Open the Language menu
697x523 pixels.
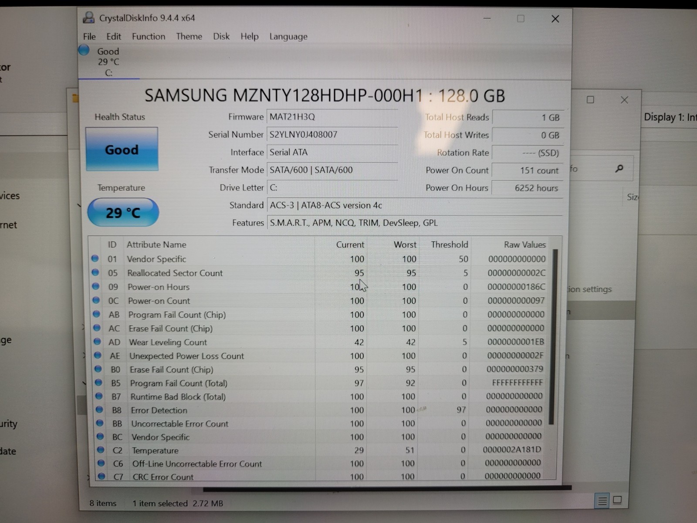(288, 37)
